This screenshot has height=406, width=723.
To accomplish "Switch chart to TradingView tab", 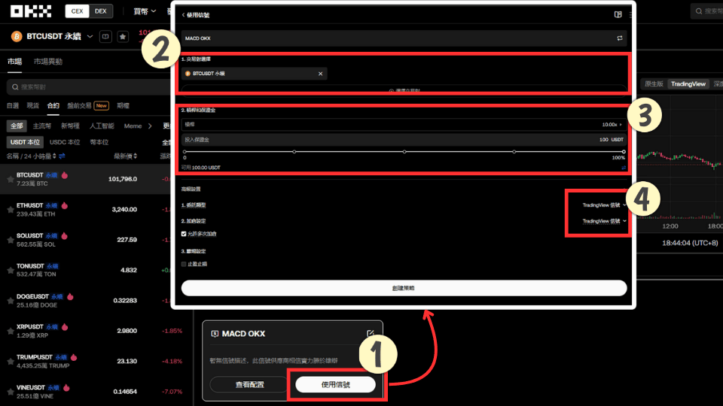I will [688, 83].
